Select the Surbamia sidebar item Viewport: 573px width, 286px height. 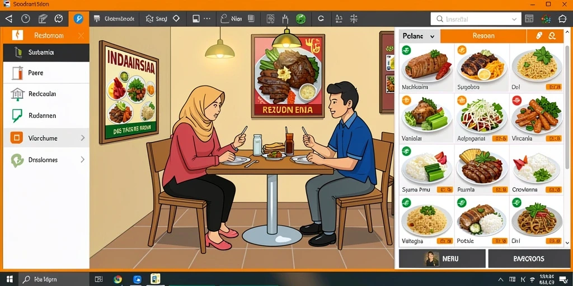tap(46, 53)
